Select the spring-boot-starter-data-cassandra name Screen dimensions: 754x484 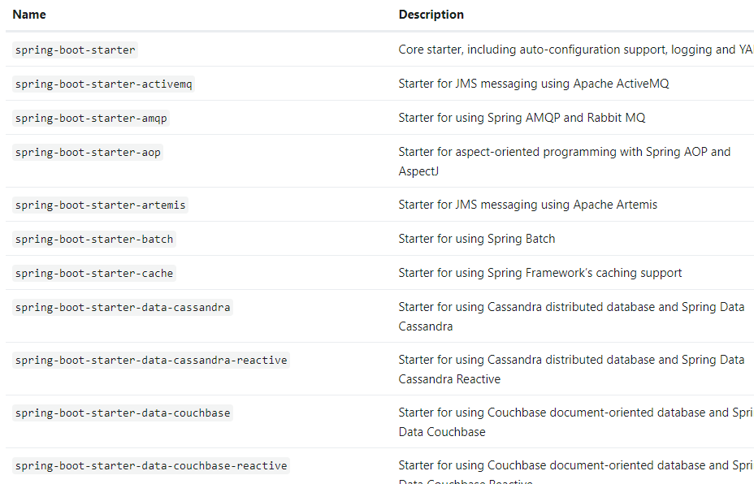(123, 307)
